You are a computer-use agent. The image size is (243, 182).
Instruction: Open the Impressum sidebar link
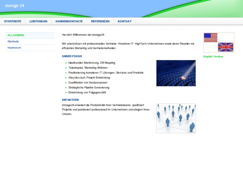click(14, 48)
